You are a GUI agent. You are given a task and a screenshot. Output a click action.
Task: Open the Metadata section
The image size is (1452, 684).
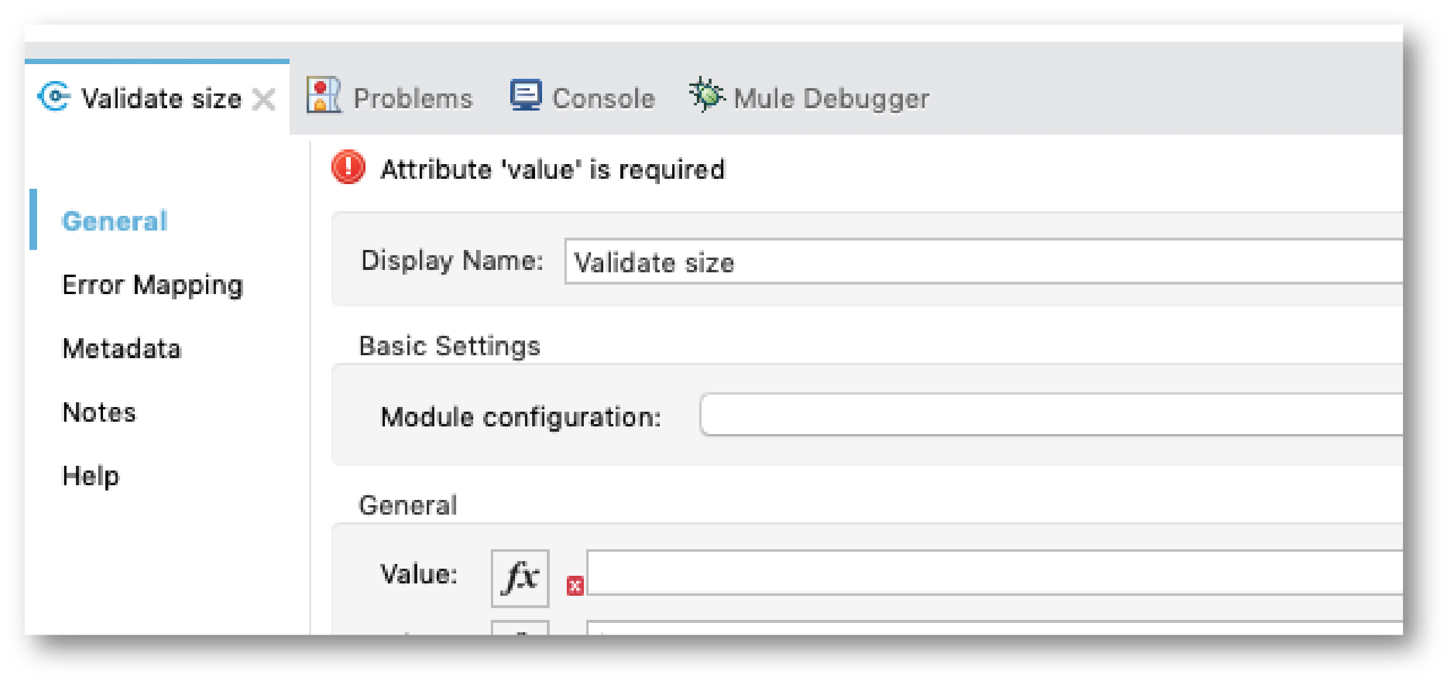coord(122,349)
